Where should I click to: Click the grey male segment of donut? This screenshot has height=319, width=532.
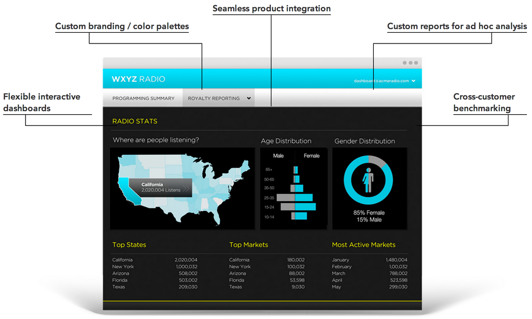tap(378, 160)
